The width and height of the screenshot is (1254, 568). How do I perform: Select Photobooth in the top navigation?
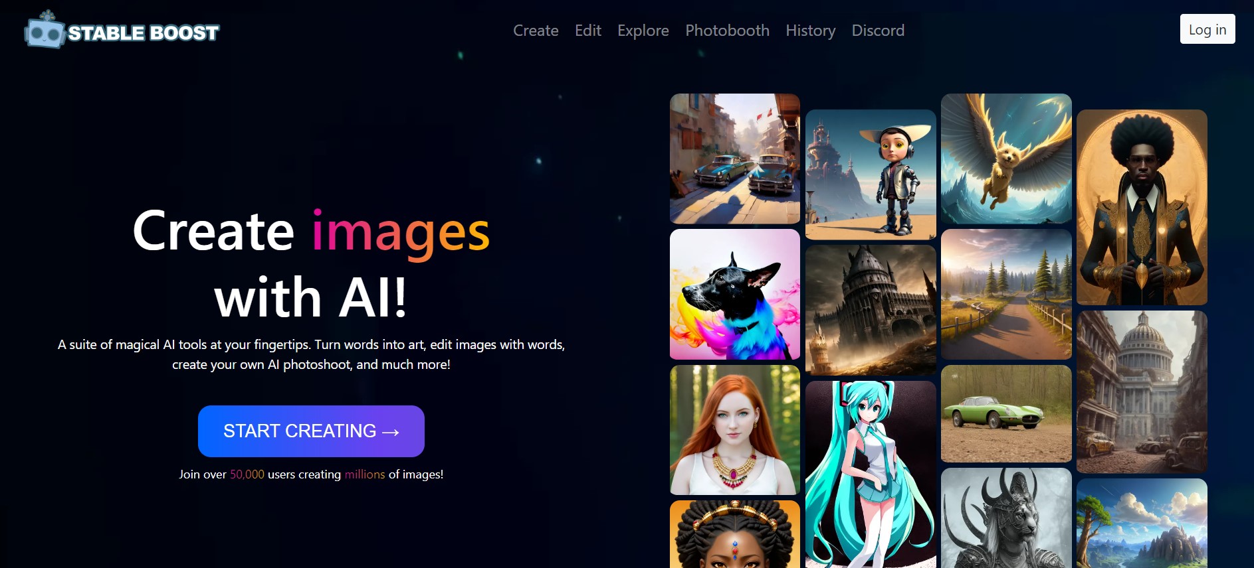pyautogui.click(x=728, y=31)
